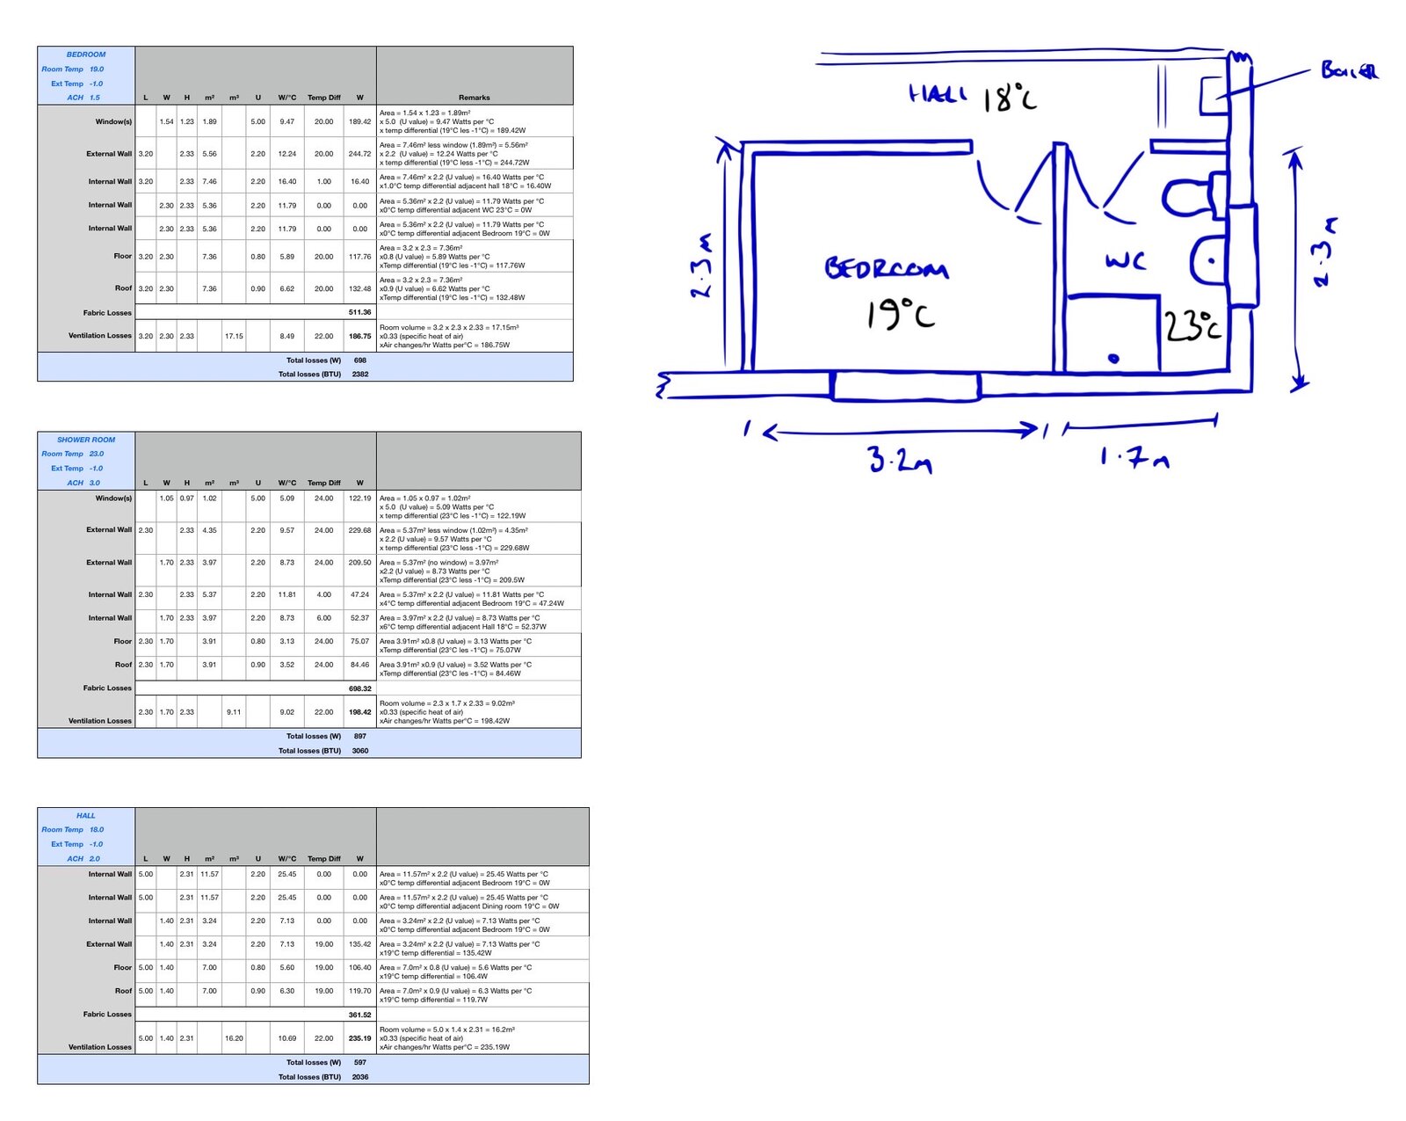Click the round basin drawing in the WC
The height and width of the screenshot is (1121, 1406).
[x=1210, y=260]
